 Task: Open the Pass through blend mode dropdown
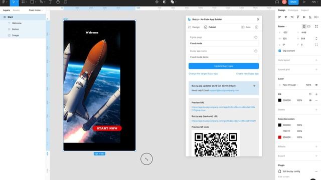click(x=290, y=85)
